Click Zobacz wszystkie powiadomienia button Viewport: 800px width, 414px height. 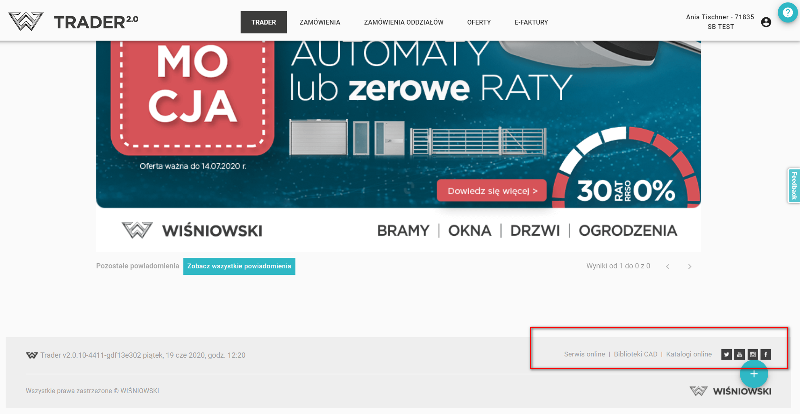239,266
